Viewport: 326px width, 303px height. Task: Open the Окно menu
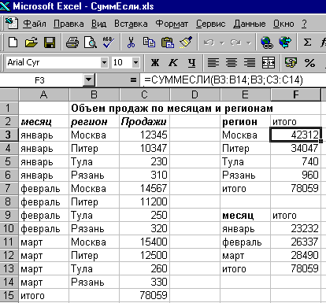coord(283,24)
